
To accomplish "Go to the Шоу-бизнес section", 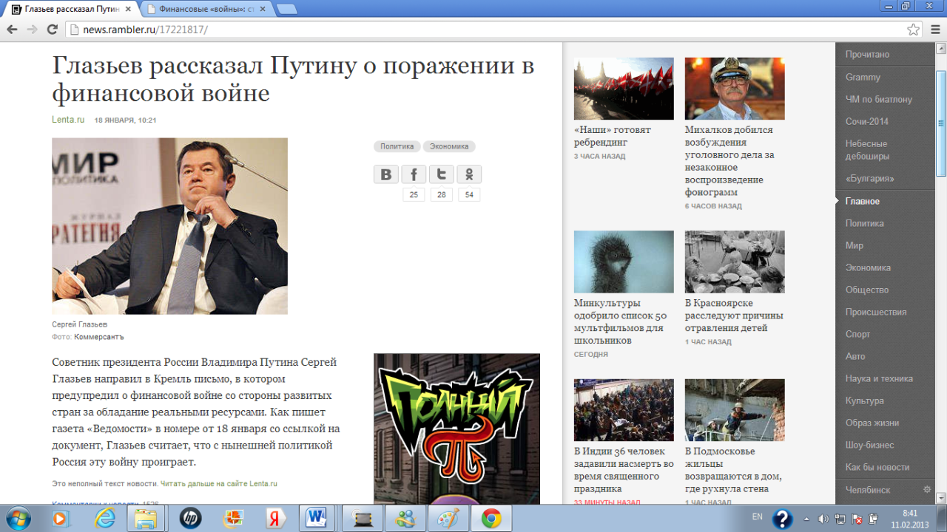I will [870, 445].
